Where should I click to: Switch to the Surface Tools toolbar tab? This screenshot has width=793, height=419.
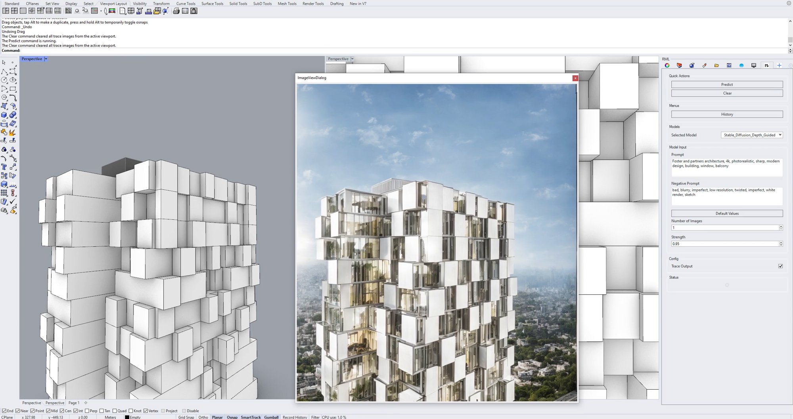point(212,4)
